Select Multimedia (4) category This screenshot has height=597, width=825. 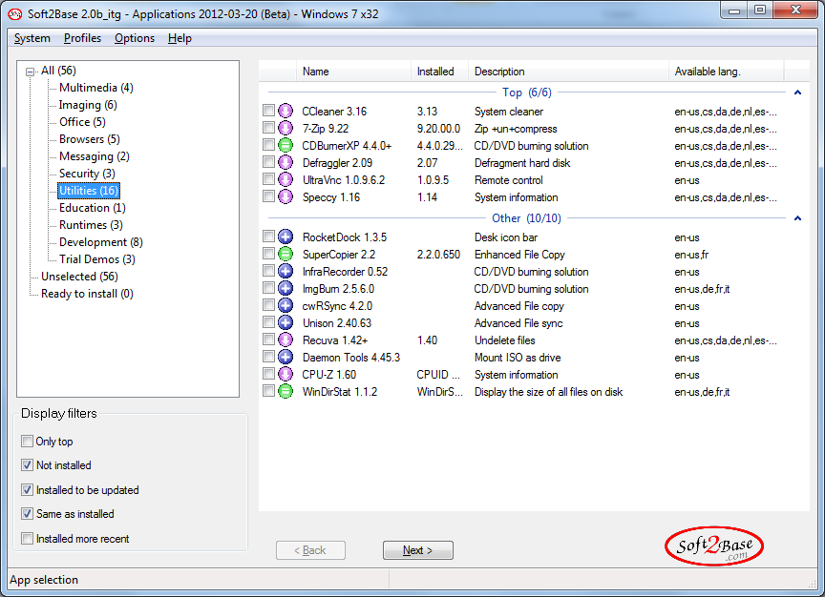pyautogui.click(x=95, y=88)
